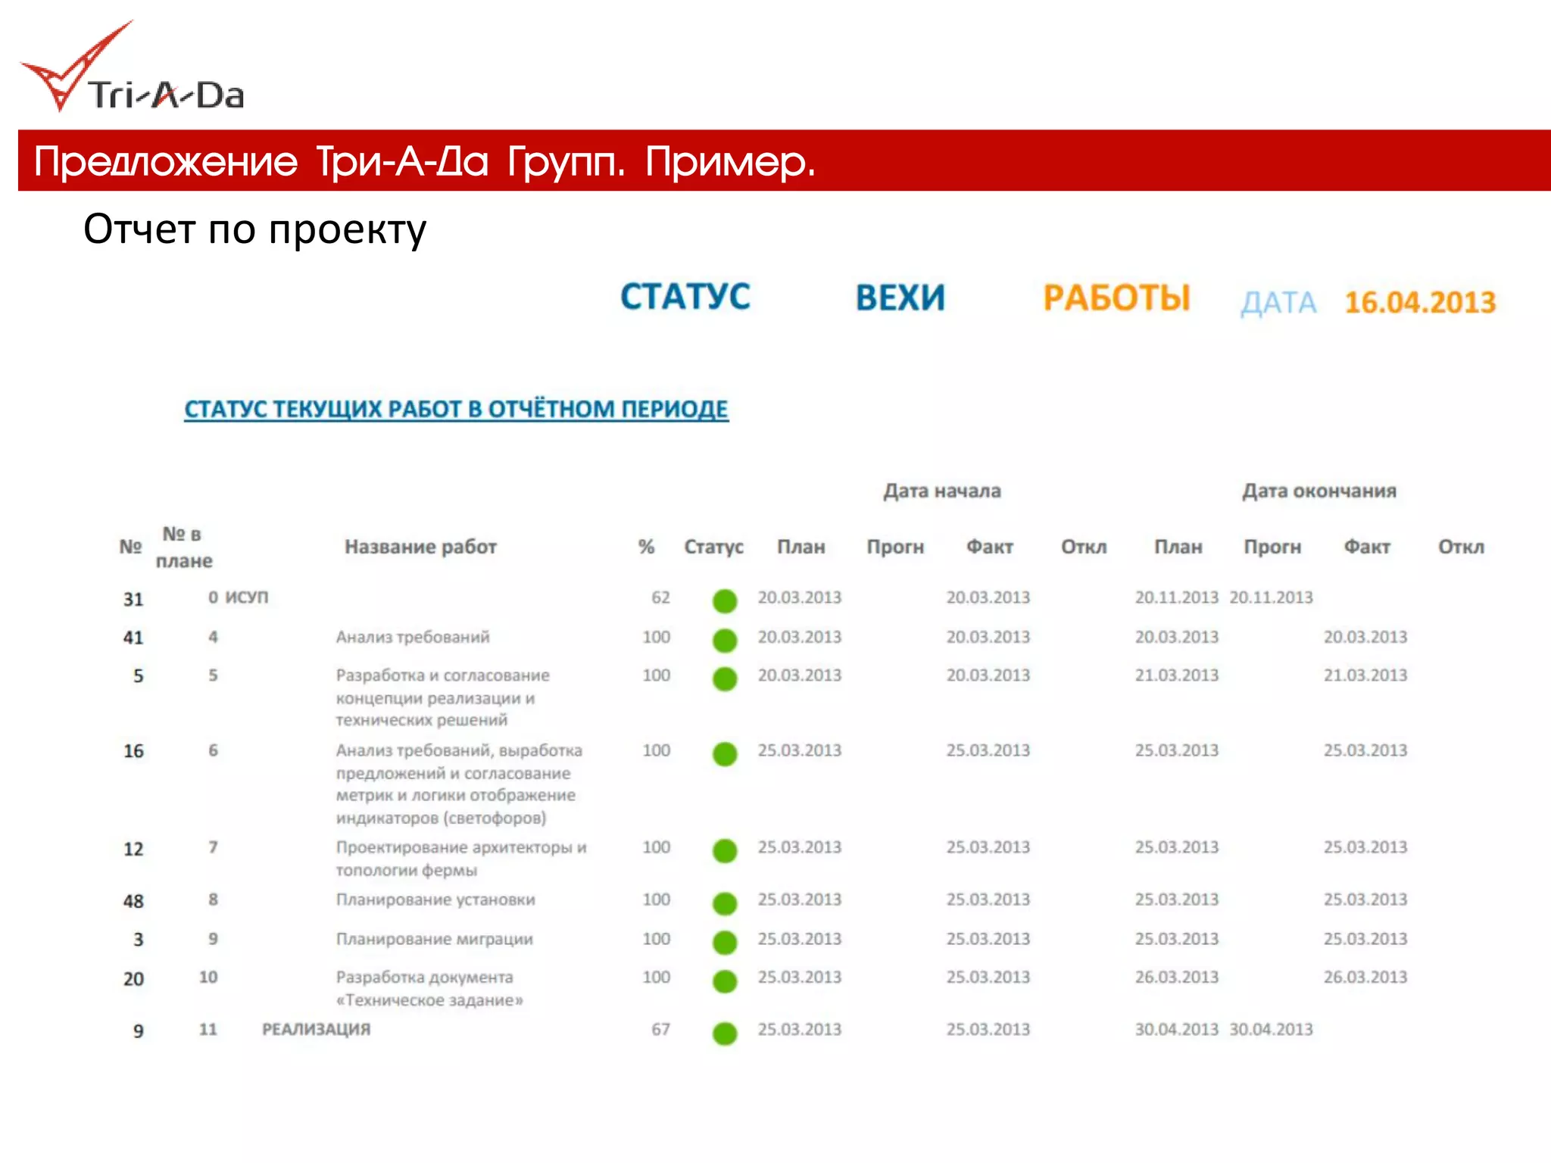1551x1163 pixels.
Task: Click status dot for Планирование установки
Action: point(725,903)
